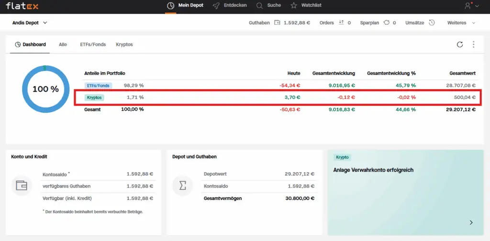Expand the Weiteres dropdown menu
This screenshot has height=241, width=490.
click(461, 22)
